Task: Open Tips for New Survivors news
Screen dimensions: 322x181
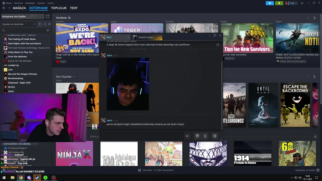Action: pos(247,38)
